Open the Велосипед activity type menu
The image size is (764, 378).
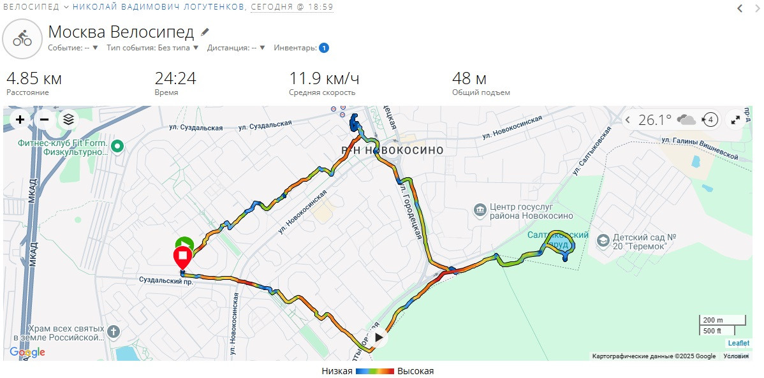coord(36,7)
